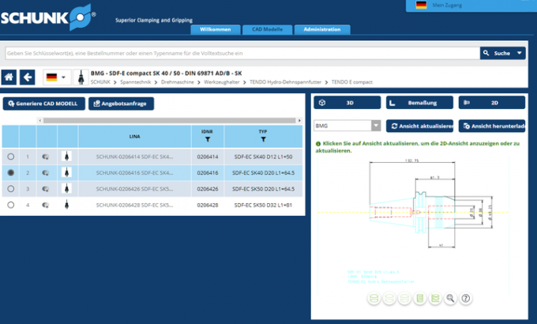
Task: Select radio button for row 4
Action: coord(11,205)
